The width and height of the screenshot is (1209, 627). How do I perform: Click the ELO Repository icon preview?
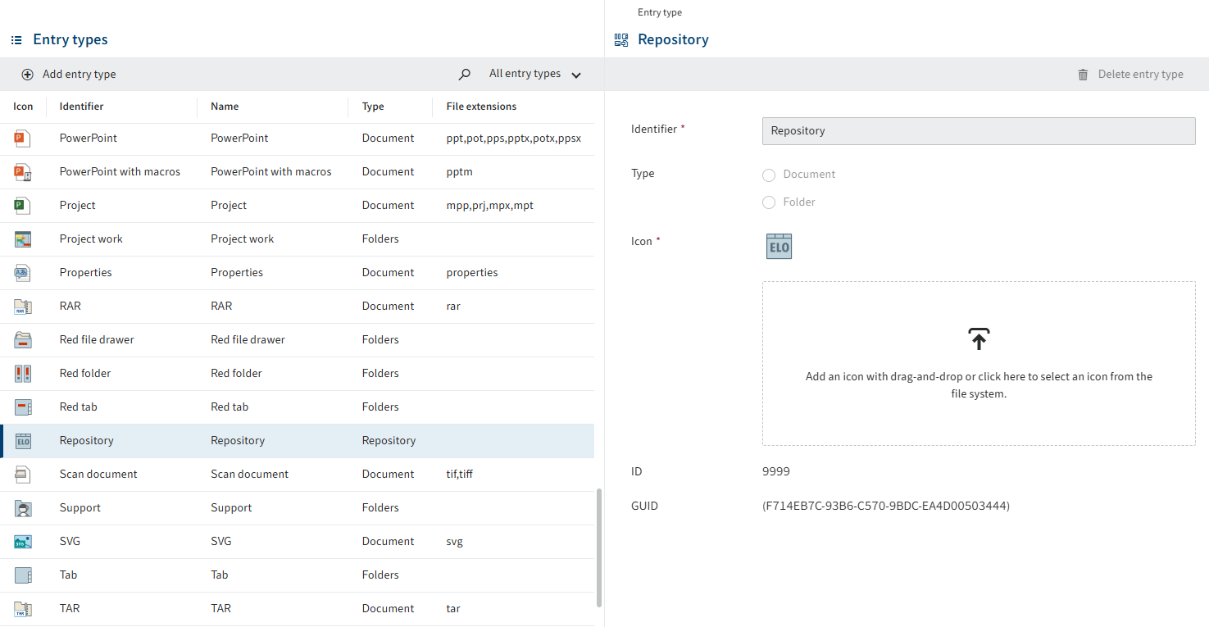(x=779, y=247)
